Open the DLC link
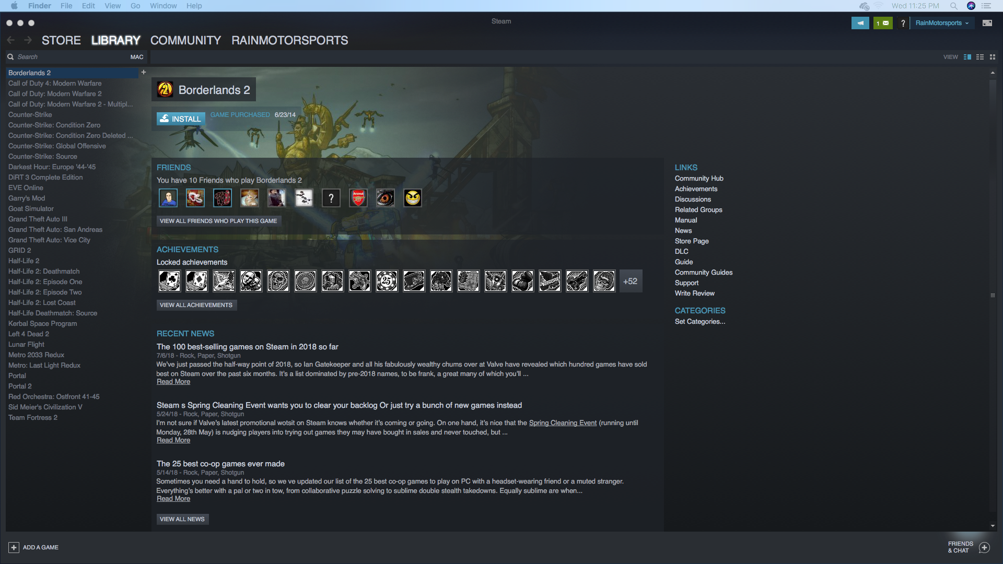 coord(681,251)
